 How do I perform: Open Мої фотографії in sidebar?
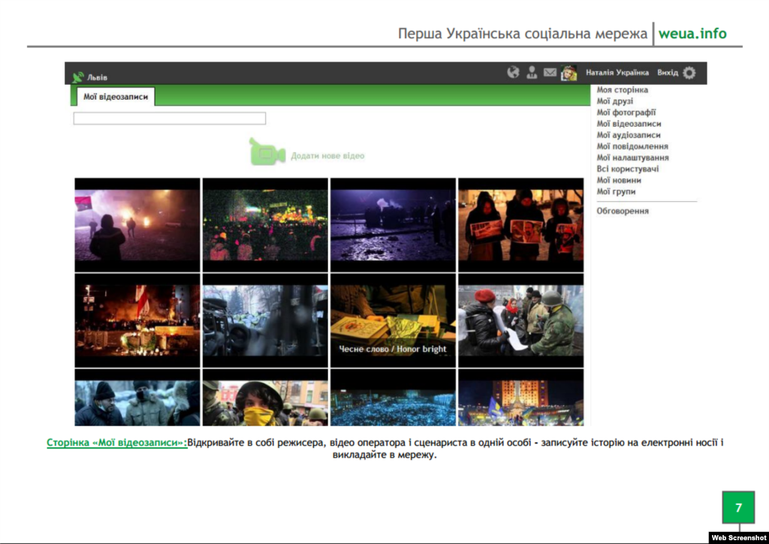[626, 113]
